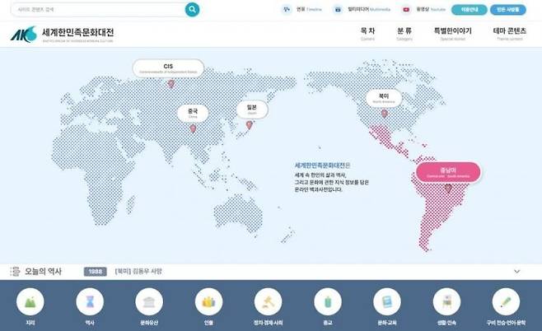Click the map pin under Japan
542x331 pixels.
point(250,125)
